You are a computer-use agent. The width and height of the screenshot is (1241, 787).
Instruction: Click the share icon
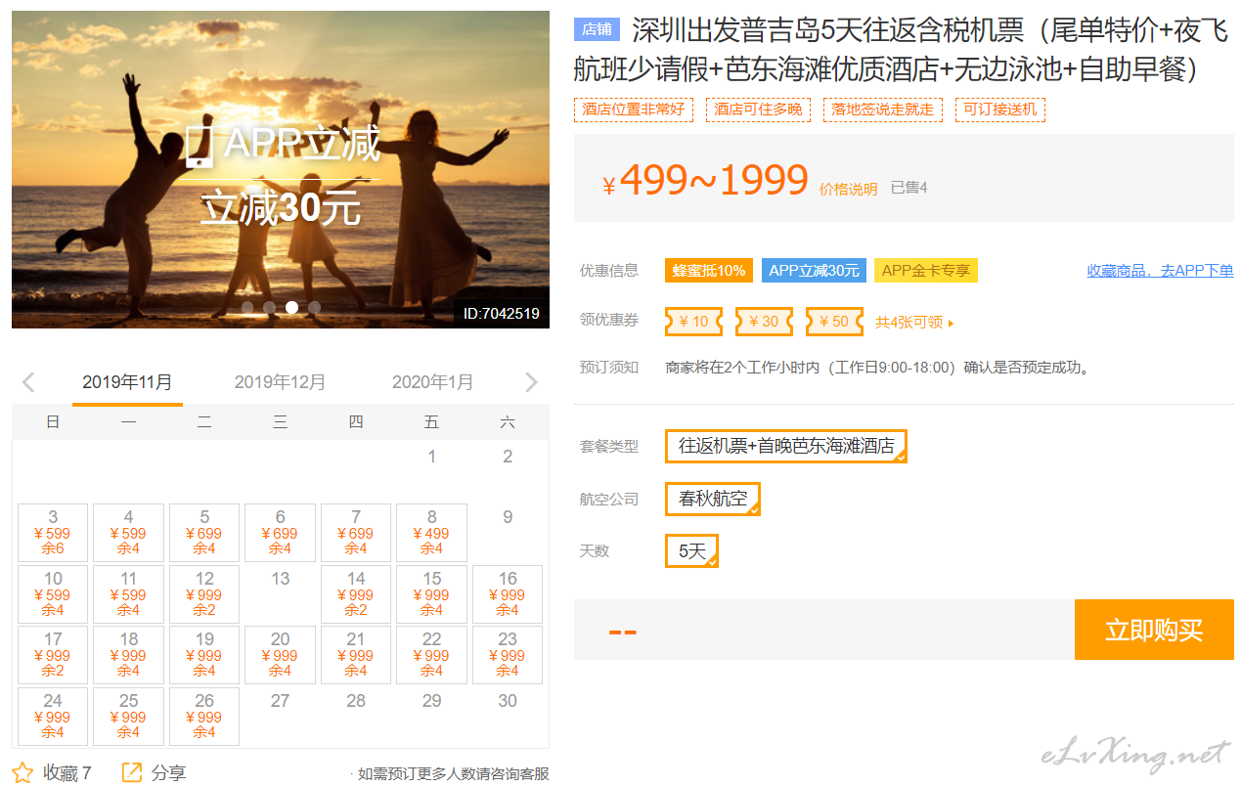coord(132,772)
